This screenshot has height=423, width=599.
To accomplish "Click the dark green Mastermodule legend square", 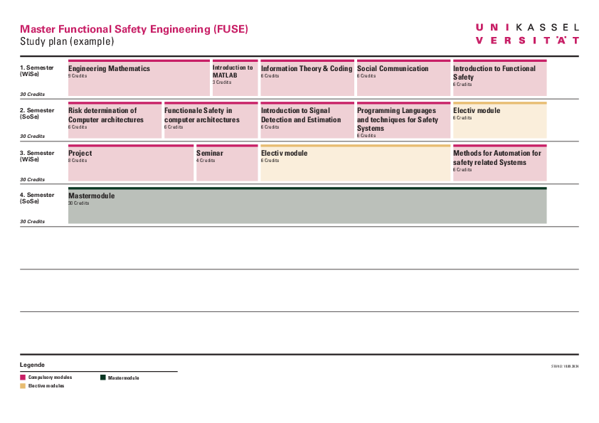I will [x=103, y=378].
